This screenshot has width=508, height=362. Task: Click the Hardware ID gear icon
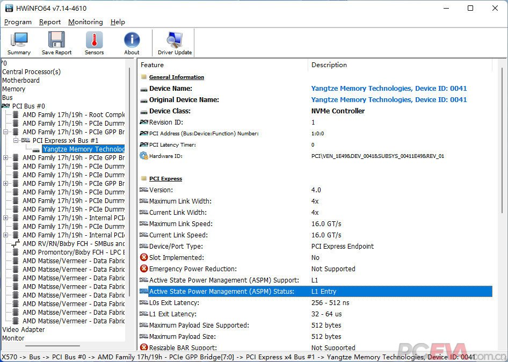[143, 156]
